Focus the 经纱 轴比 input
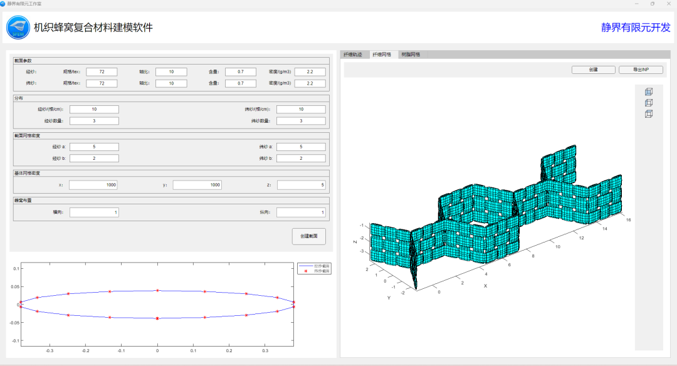677x366 pixels. pyautogui.click(x=171, y=71)
